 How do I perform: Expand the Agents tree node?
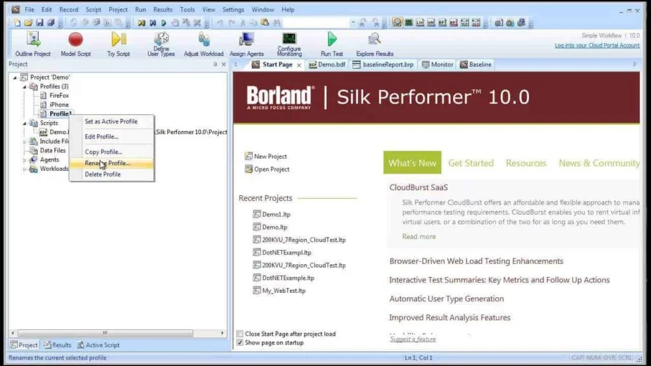click(25, 159)
